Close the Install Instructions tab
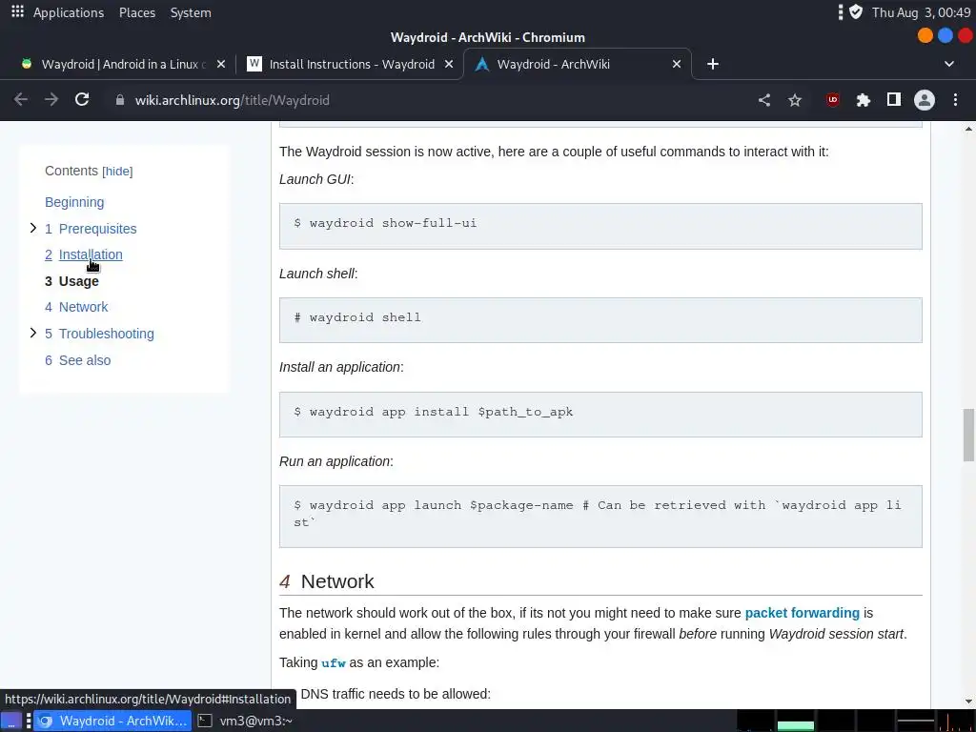 click(449, 64)
